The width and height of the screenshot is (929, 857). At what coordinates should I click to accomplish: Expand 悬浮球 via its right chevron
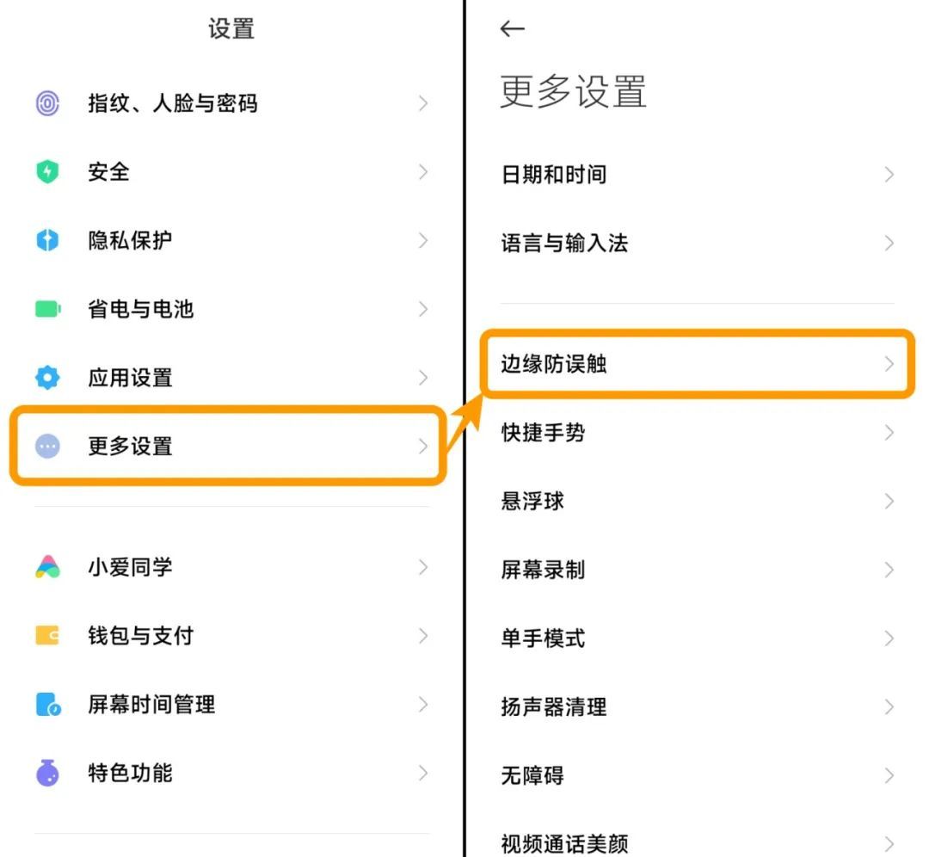pyautogui.click(x=889, y=501)
